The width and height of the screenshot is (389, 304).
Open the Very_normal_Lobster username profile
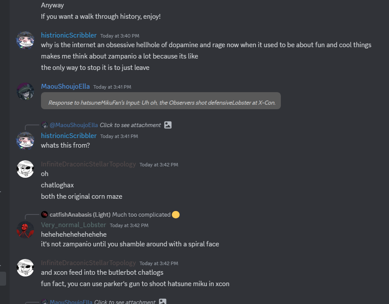coord(73,225)
